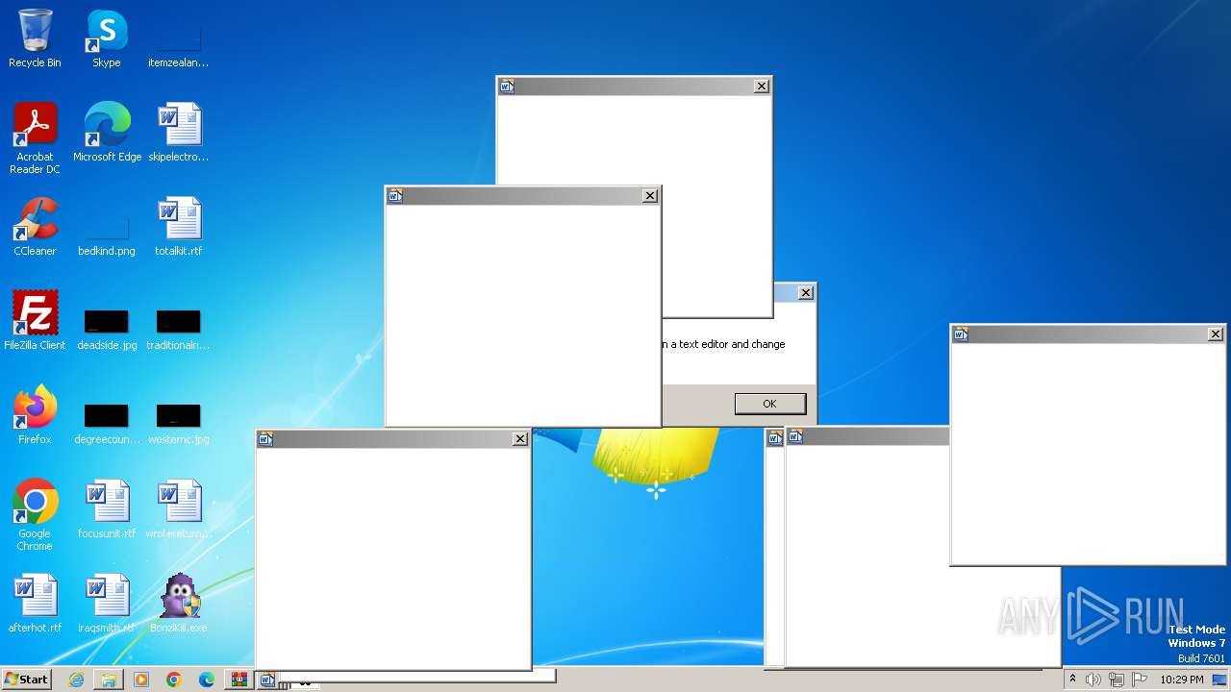Select the iraqsmith.rtf document

click(107, 604)
